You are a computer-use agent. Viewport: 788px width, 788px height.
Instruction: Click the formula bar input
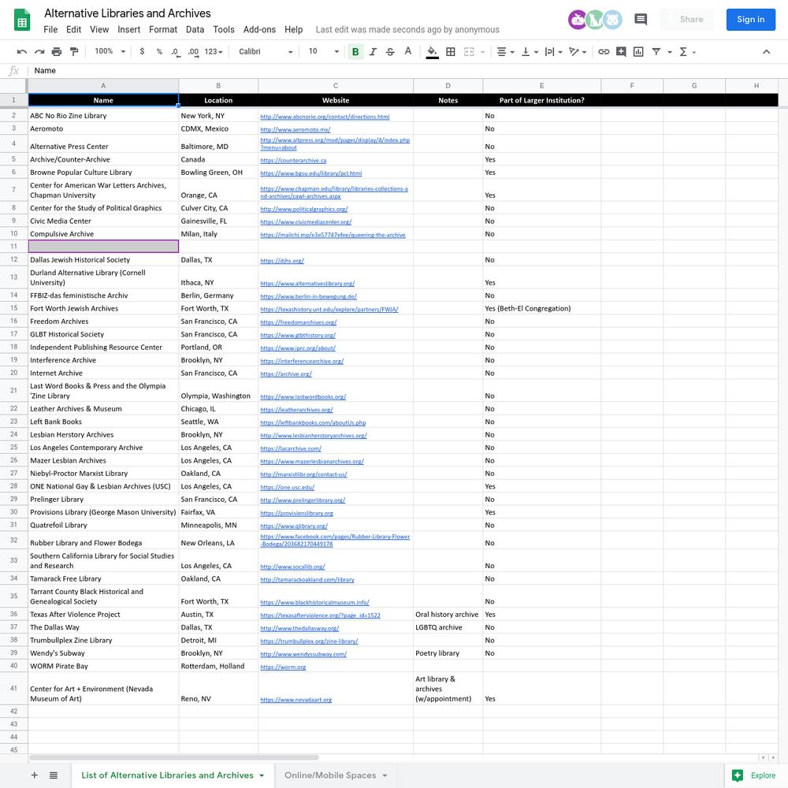pos(407,70)
